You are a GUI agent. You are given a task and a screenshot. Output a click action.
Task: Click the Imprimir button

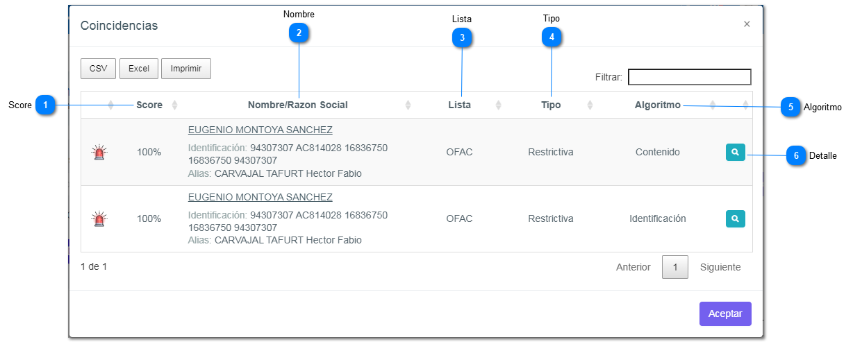click(x=186, y=69)
